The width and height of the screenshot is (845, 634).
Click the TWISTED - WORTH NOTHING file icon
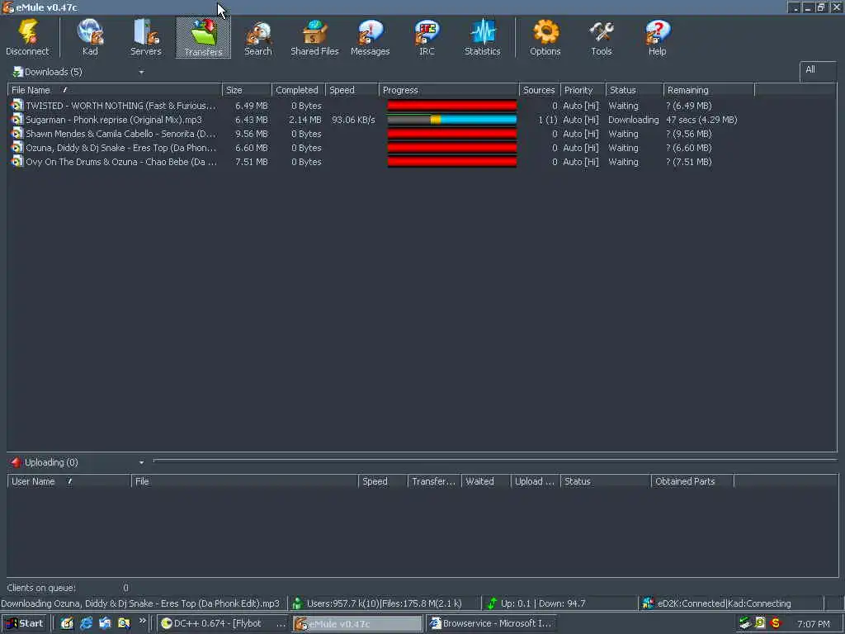pyautogui.click(x=17, y=106)
